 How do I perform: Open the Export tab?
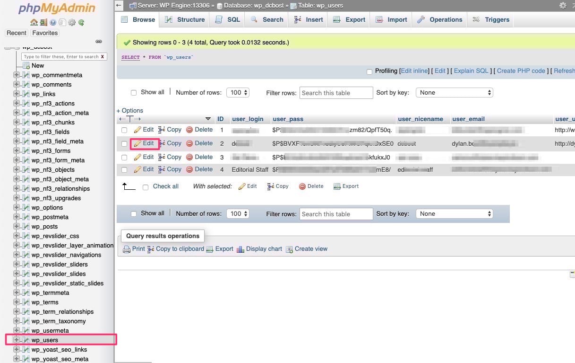point(349,19)
